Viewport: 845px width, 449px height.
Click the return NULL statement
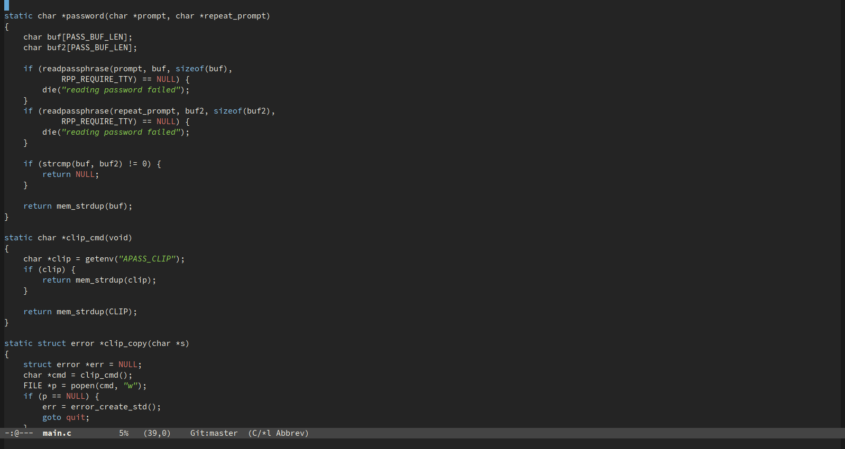coord(70,174)
